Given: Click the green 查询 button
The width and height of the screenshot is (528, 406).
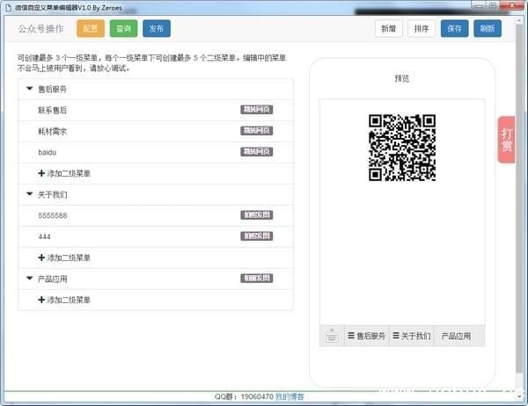Looking at the screenshot, I should tap(123, 28).
